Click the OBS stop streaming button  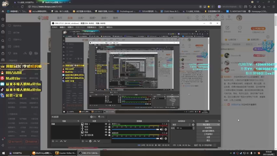[206, 124]
